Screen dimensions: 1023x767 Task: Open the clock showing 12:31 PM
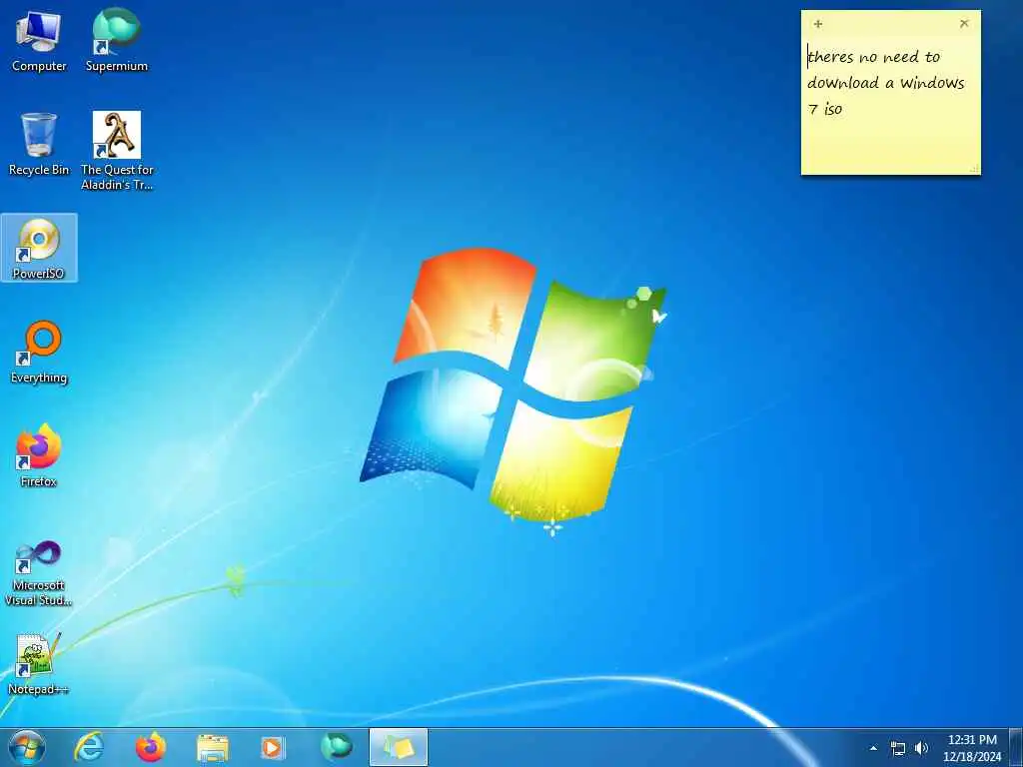[x=972, y=747]
